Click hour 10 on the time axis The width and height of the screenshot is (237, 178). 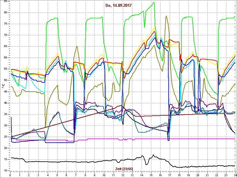104,175
